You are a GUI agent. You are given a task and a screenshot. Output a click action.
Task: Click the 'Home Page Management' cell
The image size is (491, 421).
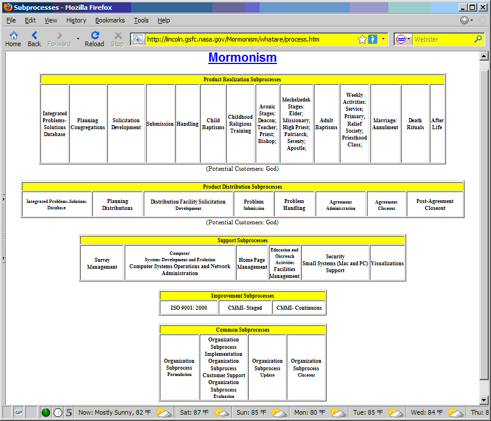click(252, 263)
